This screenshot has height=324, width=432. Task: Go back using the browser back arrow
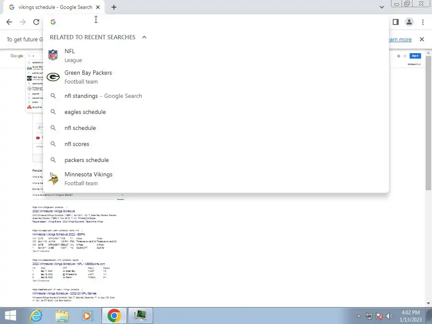click(9, 22)
